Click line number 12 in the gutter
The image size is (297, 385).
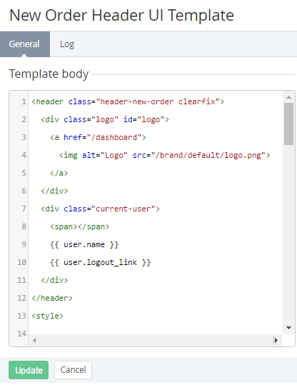click(21, 298)
